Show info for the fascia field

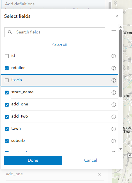coord(114,81)
